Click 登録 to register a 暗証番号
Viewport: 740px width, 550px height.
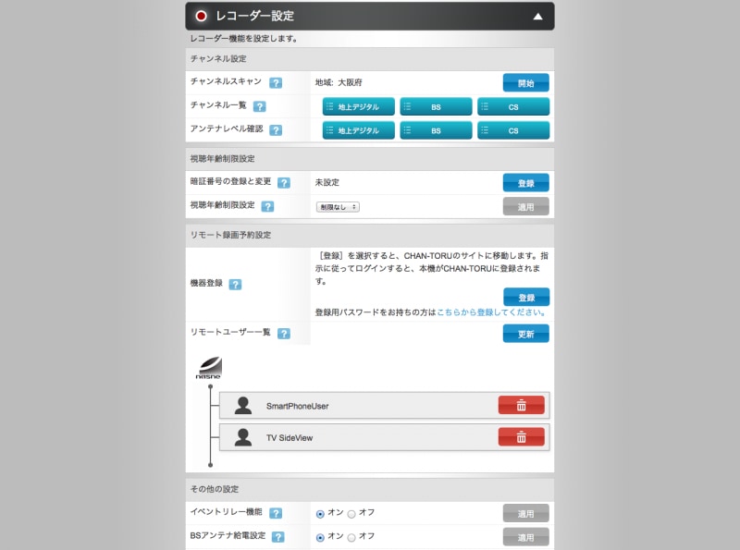pyautogui.click(x=524, y=182)
